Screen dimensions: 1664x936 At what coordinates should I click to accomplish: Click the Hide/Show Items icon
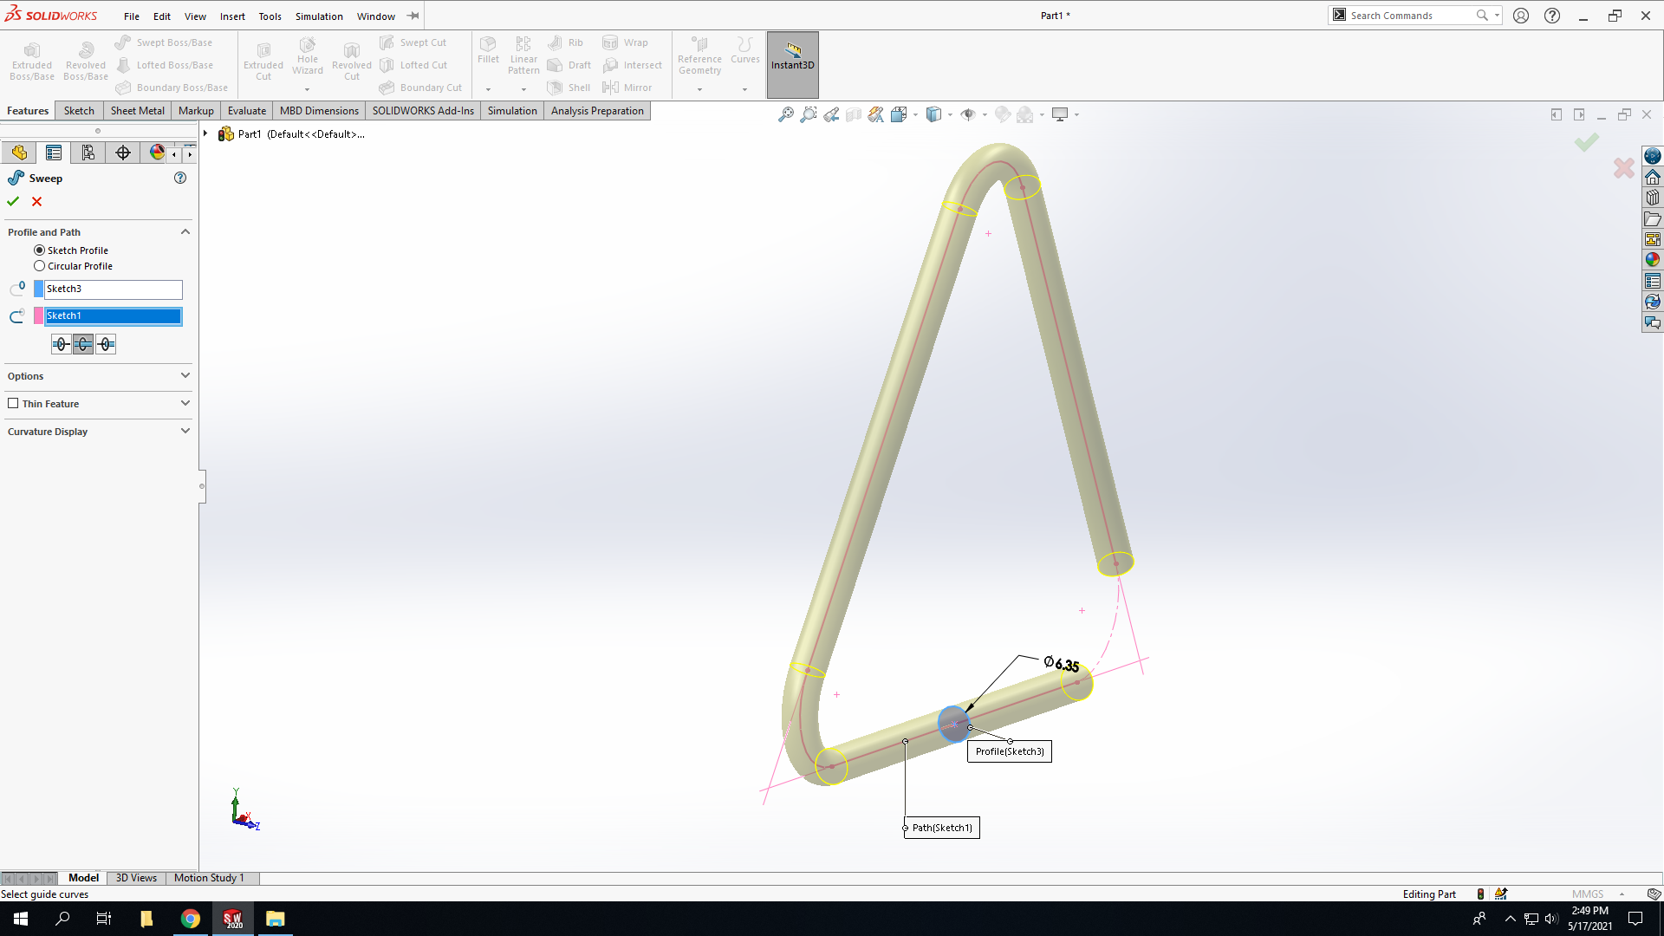tap(968, 114)
